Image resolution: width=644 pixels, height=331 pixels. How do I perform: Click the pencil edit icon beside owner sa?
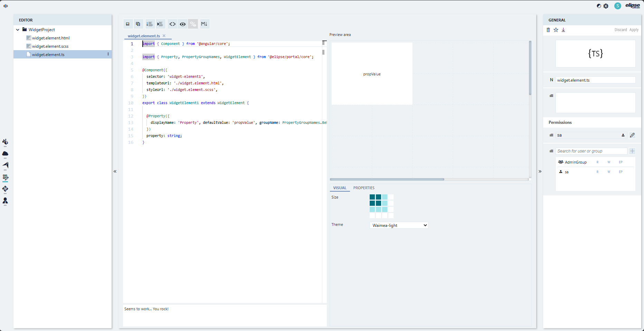pos(632,135)
